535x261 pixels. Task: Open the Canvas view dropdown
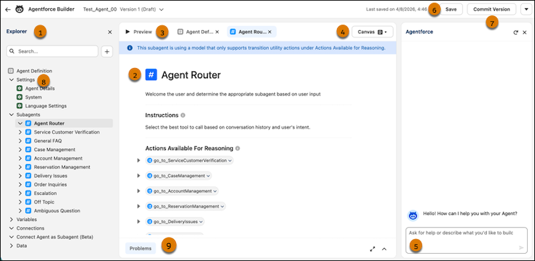pos(372,32)
